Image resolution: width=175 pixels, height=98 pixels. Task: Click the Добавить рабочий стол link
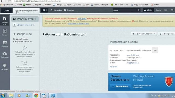26,25
